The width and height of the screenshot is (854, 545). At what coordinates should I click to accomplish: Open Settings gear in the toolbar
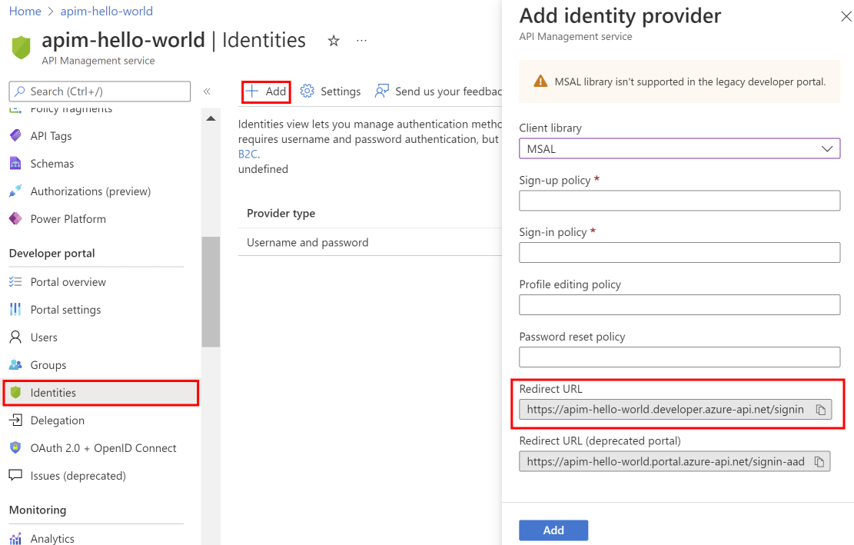307,91
